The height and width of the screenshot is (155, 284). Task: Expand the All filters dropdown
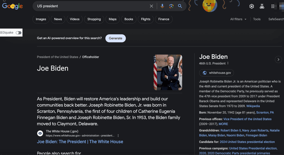click(x=238, y=19)
